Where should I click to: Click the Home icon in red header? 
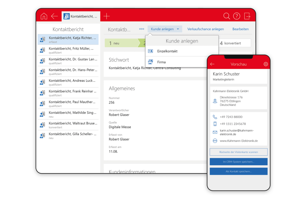[44, 16]
